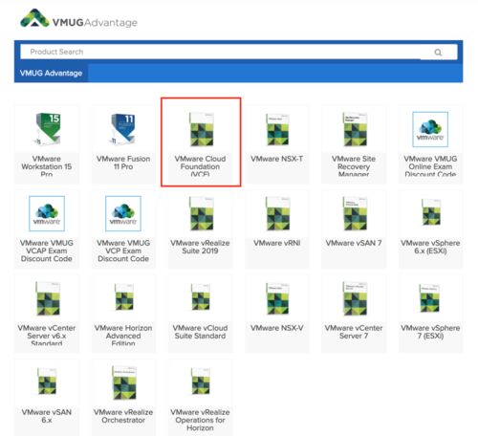Open the VMware vRNI product icon
Screen dimensions: 478x436
tap(277, 213)
